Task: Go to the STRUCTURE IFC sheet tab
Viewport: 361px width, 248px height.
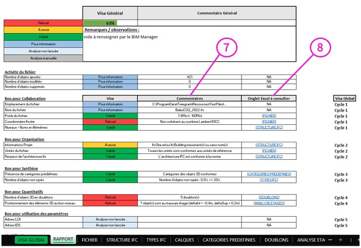Action: point(122,240)
